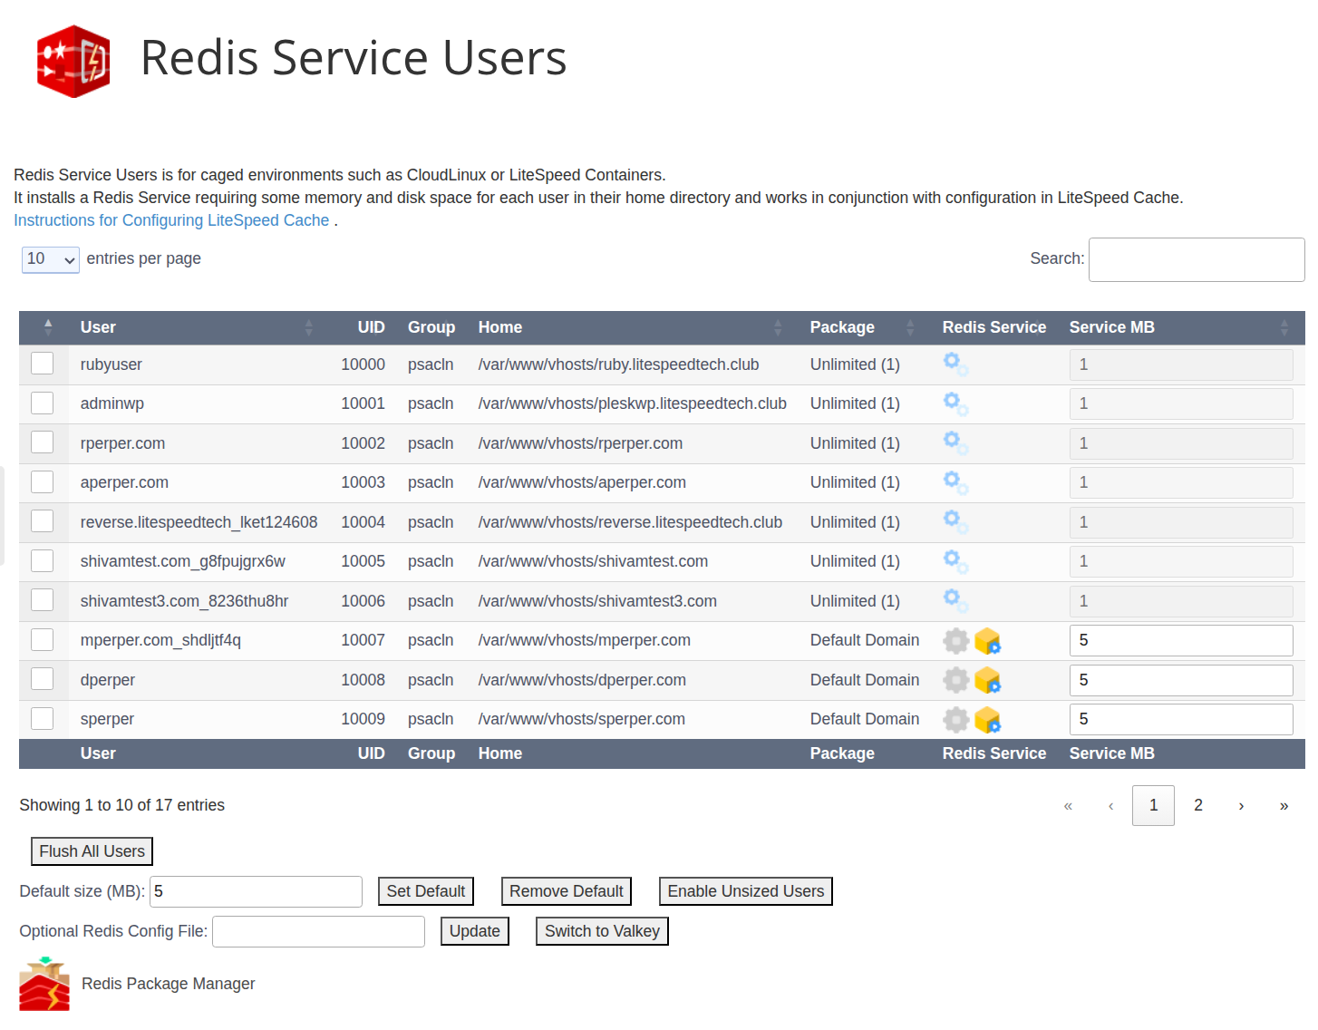Click inside the Search field

coord(1196,259)
